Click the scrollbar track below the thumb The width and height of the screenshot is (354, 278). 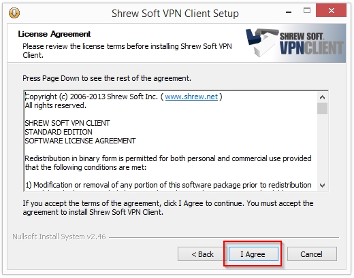tap(322, 147)
